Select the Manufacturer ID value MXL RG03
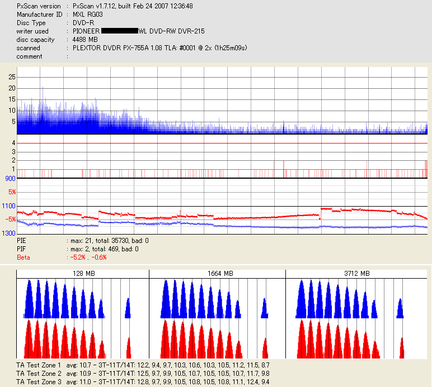 (88, 15)
